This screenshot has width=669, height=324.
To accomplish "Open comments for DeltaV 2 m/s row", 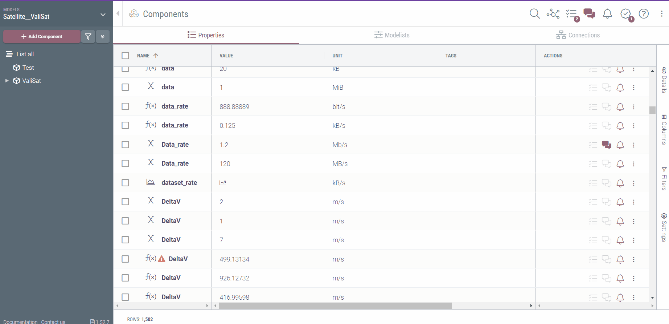I will pos(606,202).
